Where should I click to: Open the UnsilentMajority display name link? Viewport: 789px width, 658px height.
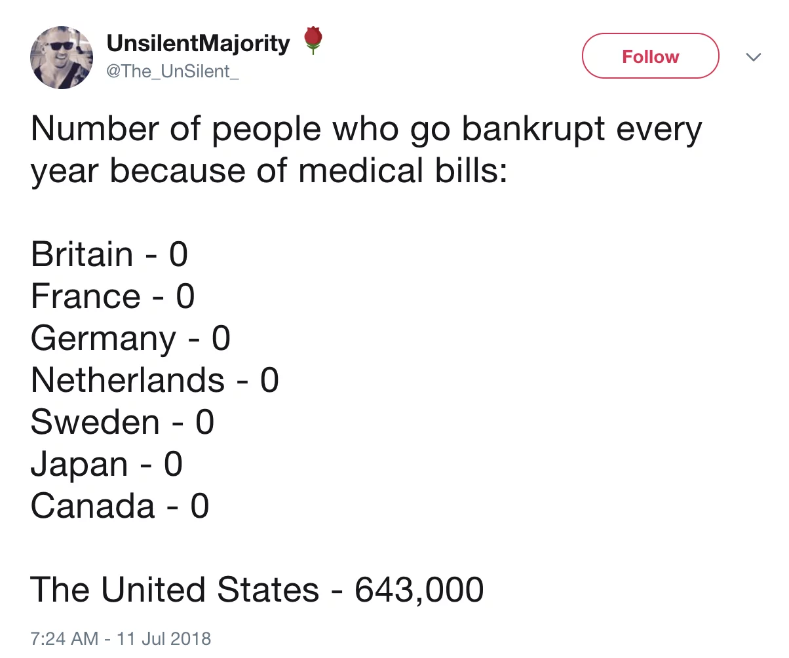tap(198, 44)
